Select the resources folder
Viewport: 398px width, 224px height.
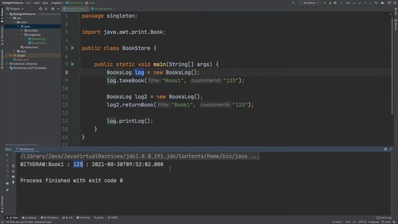coord(29,47)
